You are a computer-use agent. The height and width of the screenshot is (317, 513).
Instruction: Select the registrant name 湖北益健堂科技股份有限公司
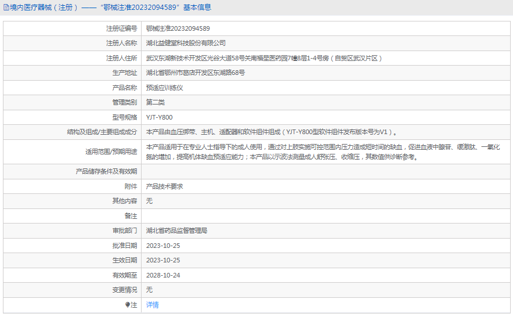point(186,43)
